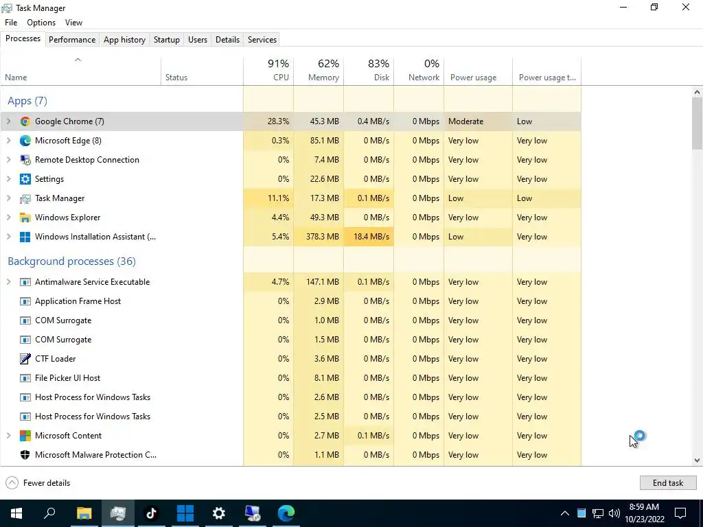This screenshot has width=703, height=527.
Task: Click the scrollbar down arrow
Action: coord(698,460)
